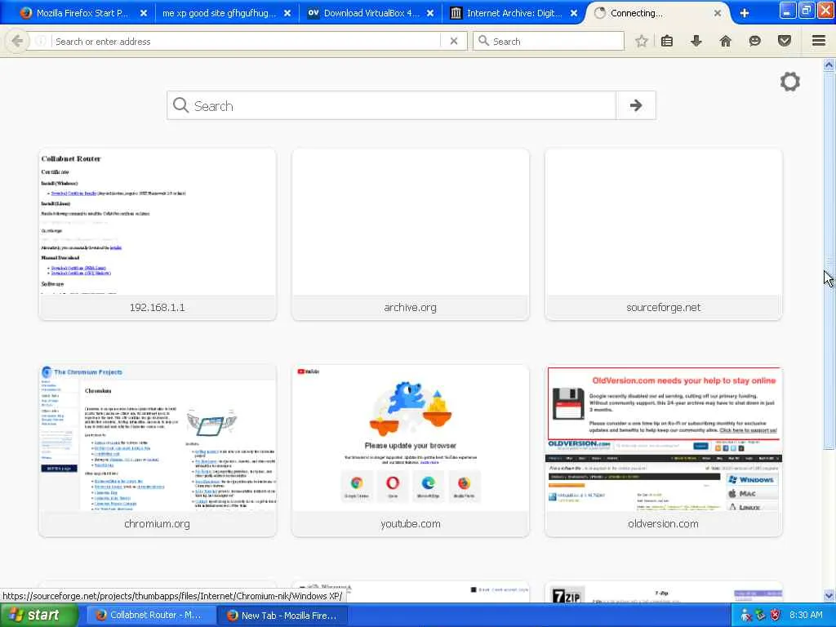
Task: Close the 'me xp good site' tab
Action: click(x=287, y=13)
